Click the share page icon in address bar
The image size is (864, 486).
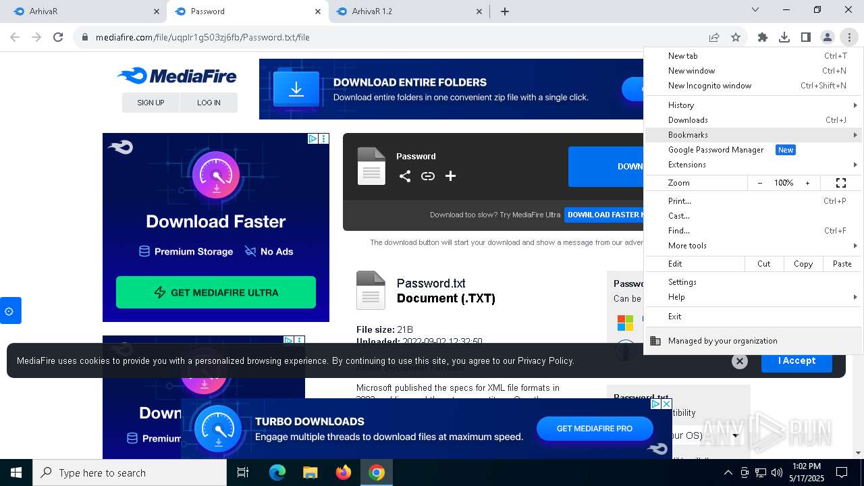tap(714, 37)
